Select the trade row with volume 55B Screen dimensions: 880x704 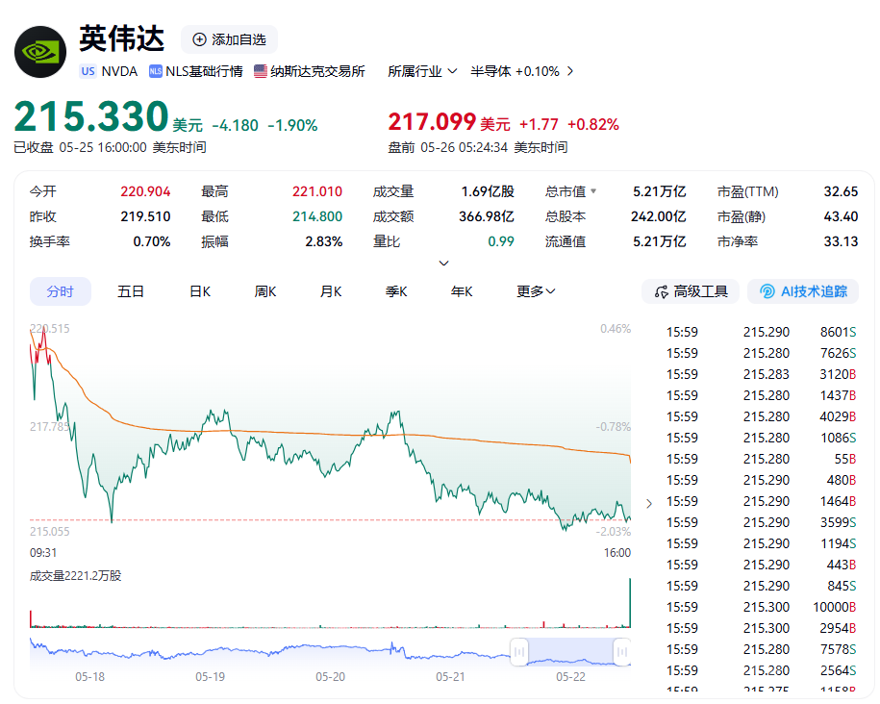click(761, 459)
